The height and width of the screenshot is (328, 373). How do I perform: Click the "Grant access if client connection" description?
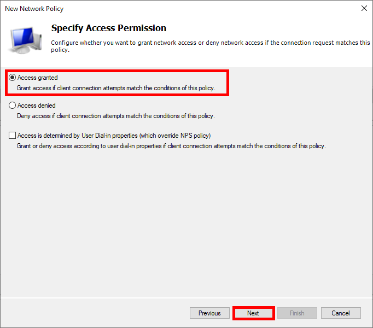[116, 88]
